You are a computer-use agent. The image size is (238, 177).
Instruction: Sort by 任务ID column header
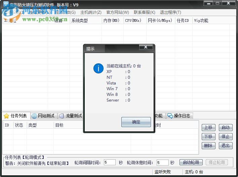pos(184,20)
